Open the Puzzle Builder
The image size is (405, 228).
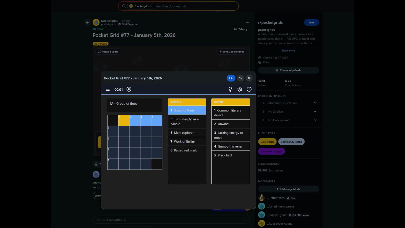point(108,52)
